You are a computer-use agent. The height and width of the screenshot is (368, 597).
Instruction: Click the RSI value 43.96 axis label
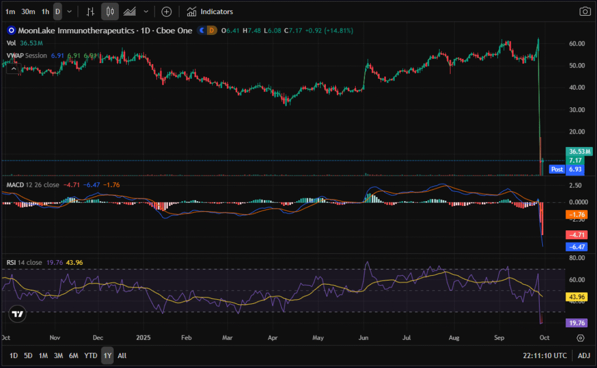coord(575,297)
